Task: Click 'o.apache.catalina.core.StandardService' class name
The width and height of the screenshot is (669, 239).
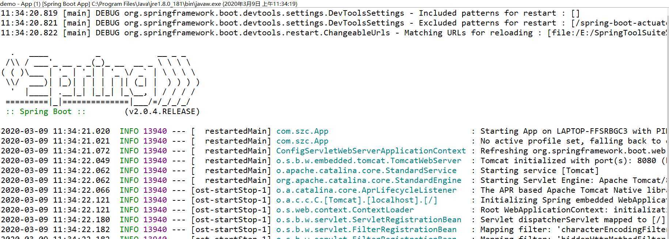Action: tap(366, 171)
